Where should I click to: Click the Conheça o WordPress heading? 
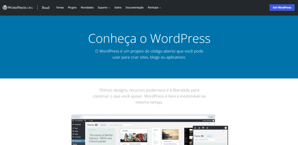pos(149,38)
